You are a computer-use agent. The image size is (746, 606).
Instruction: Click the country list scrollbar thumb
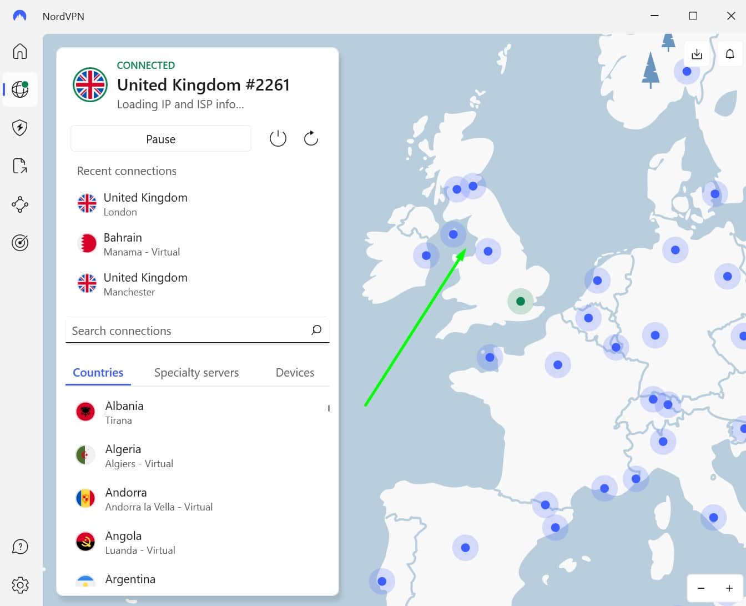pyautogui.click(x=329, y=408)
